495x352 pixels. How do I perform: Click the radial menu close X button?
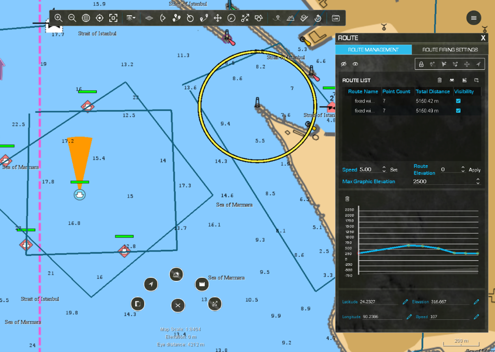(x=178, y=305)
